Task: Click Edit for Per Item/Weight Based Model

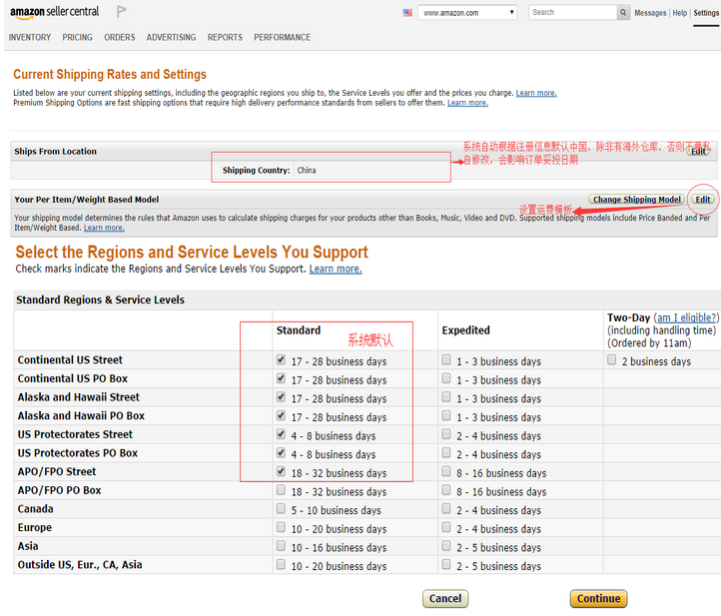Action: [703, 200]
